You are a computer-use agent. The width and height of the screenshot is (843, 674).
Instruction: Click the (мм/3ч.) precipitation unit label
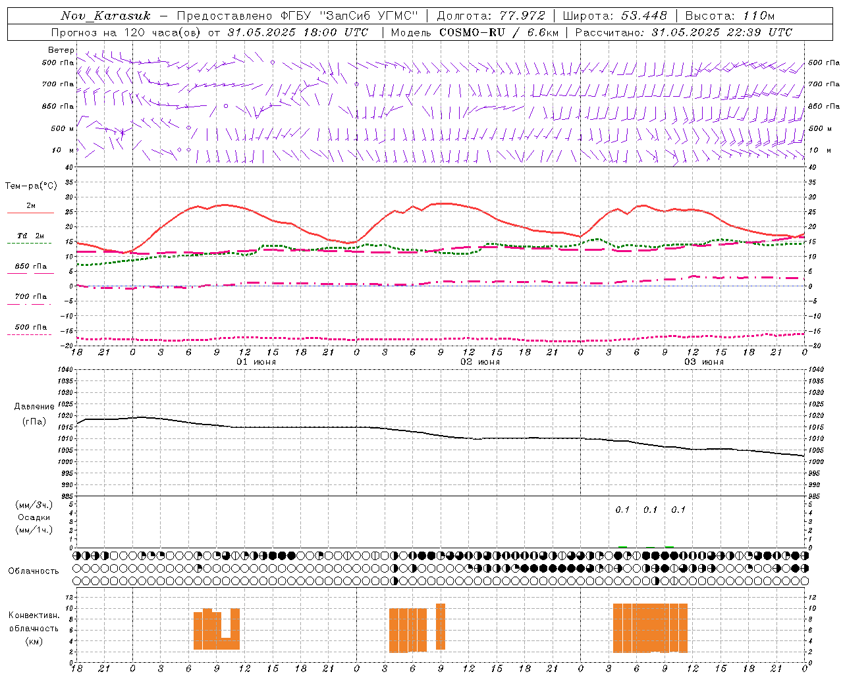click(x=34, y=505)
